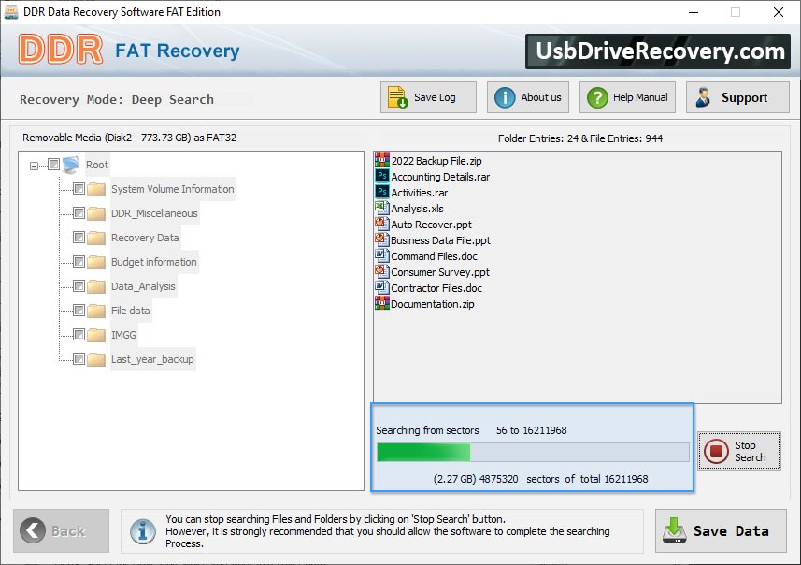801x565 pixels.
Task: Select Budget information folder label
Action: pyautogui.click(x=154, y=262)
